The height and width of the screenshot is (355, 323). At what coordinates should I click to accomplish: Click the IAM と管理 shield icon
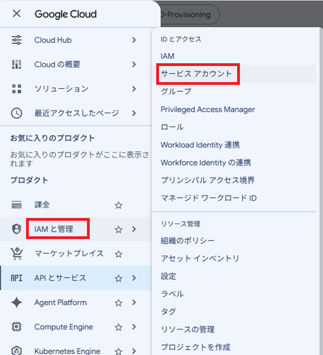click(17, 229)
